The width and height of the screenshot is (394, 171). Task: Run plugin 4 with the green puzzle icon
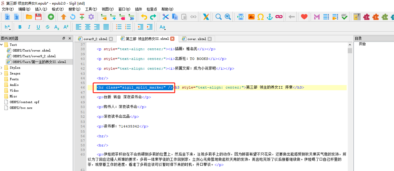[384, 17]
